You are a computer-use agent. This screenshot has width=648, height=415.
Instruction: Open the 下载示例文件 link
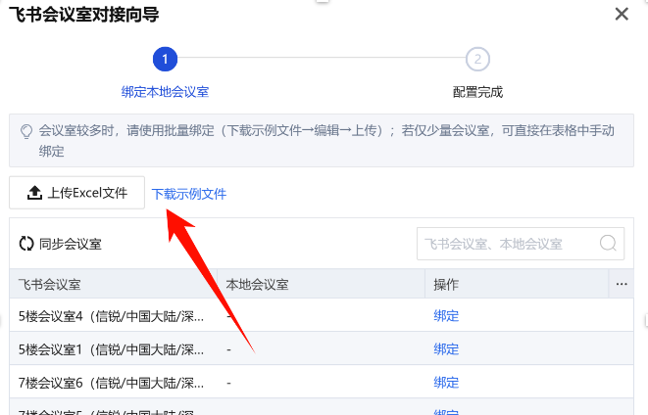click(x=189, y=194)
